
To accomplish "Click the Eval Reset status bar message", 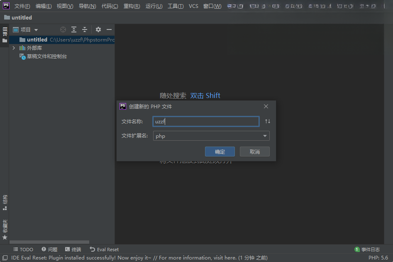I will tap(139, 258).
